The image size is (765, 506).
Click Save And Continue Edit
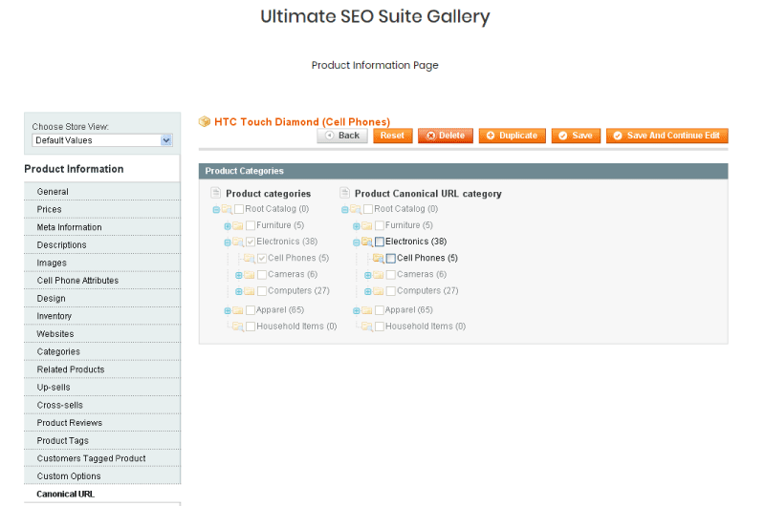pos(667,136)
